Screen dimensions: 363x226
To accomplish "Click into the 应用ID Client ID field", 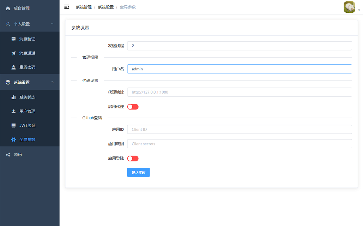I will click(239, 129).
